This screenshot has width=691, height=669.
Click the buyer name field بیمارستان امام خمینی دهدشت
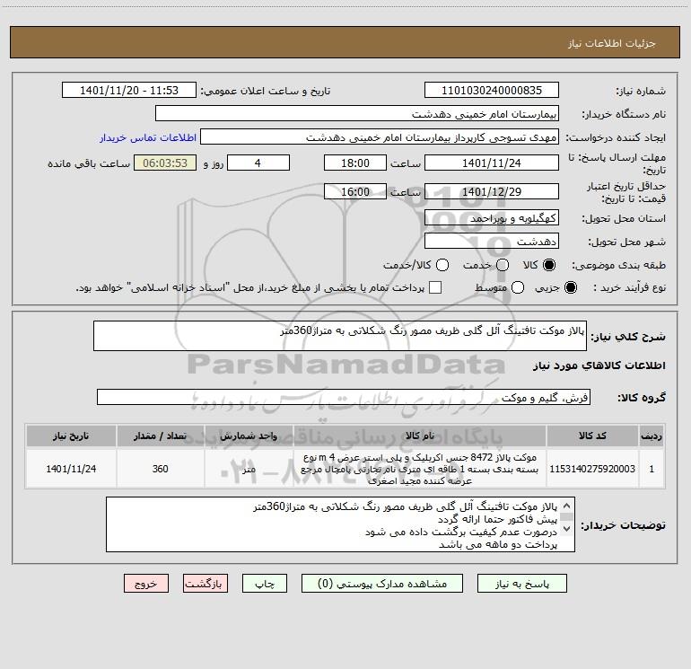coord(357,114)
